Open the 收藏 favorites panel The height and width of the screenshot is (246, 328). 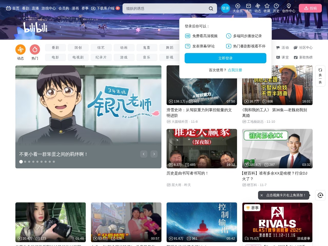267,8
